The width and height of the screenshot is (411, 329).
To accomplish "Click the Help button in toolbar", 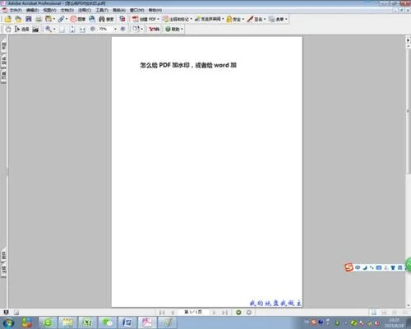I will pyautogui.click(x=173, y=29).
